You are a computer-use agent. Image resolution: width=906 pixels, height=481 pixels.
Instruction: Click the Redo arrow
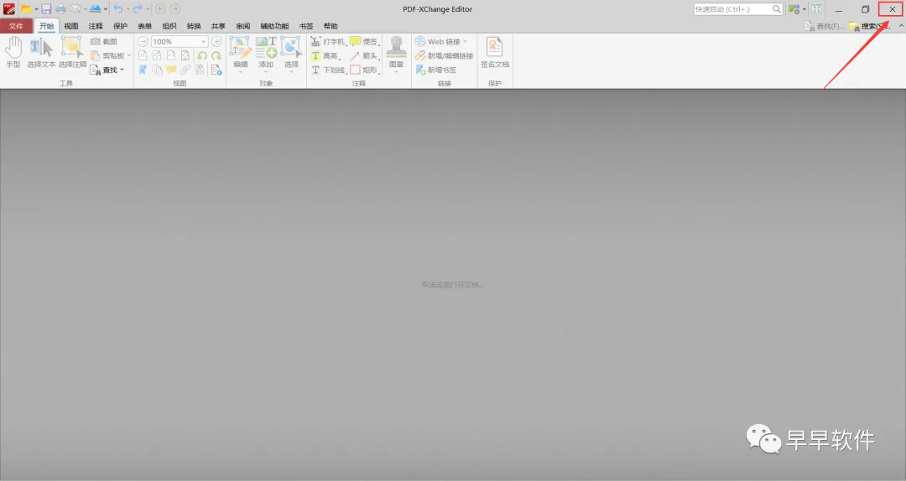click(x=138, y=8)
